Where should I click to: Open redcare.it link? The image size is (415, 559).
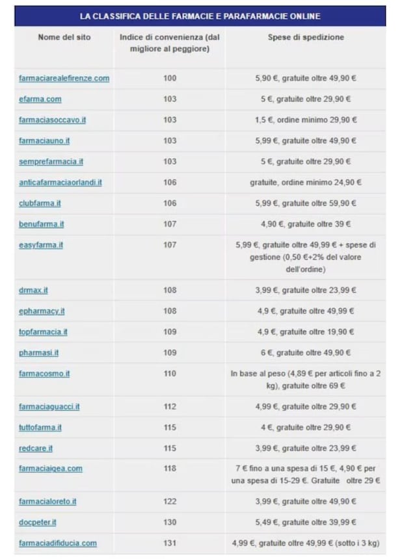tap(35, 448)
